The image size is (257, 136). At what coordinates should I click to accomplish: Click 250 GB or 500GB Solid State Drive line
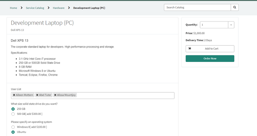pos(39,63)
